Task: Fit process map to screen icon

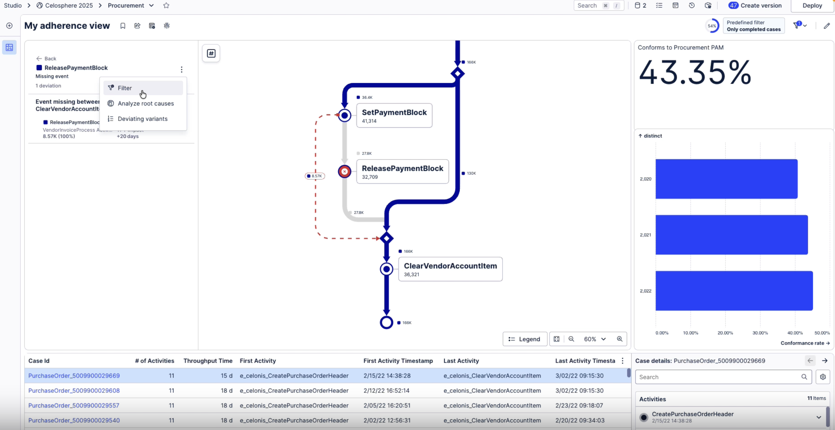Action: pyautogui.click(x=556, y=339)
